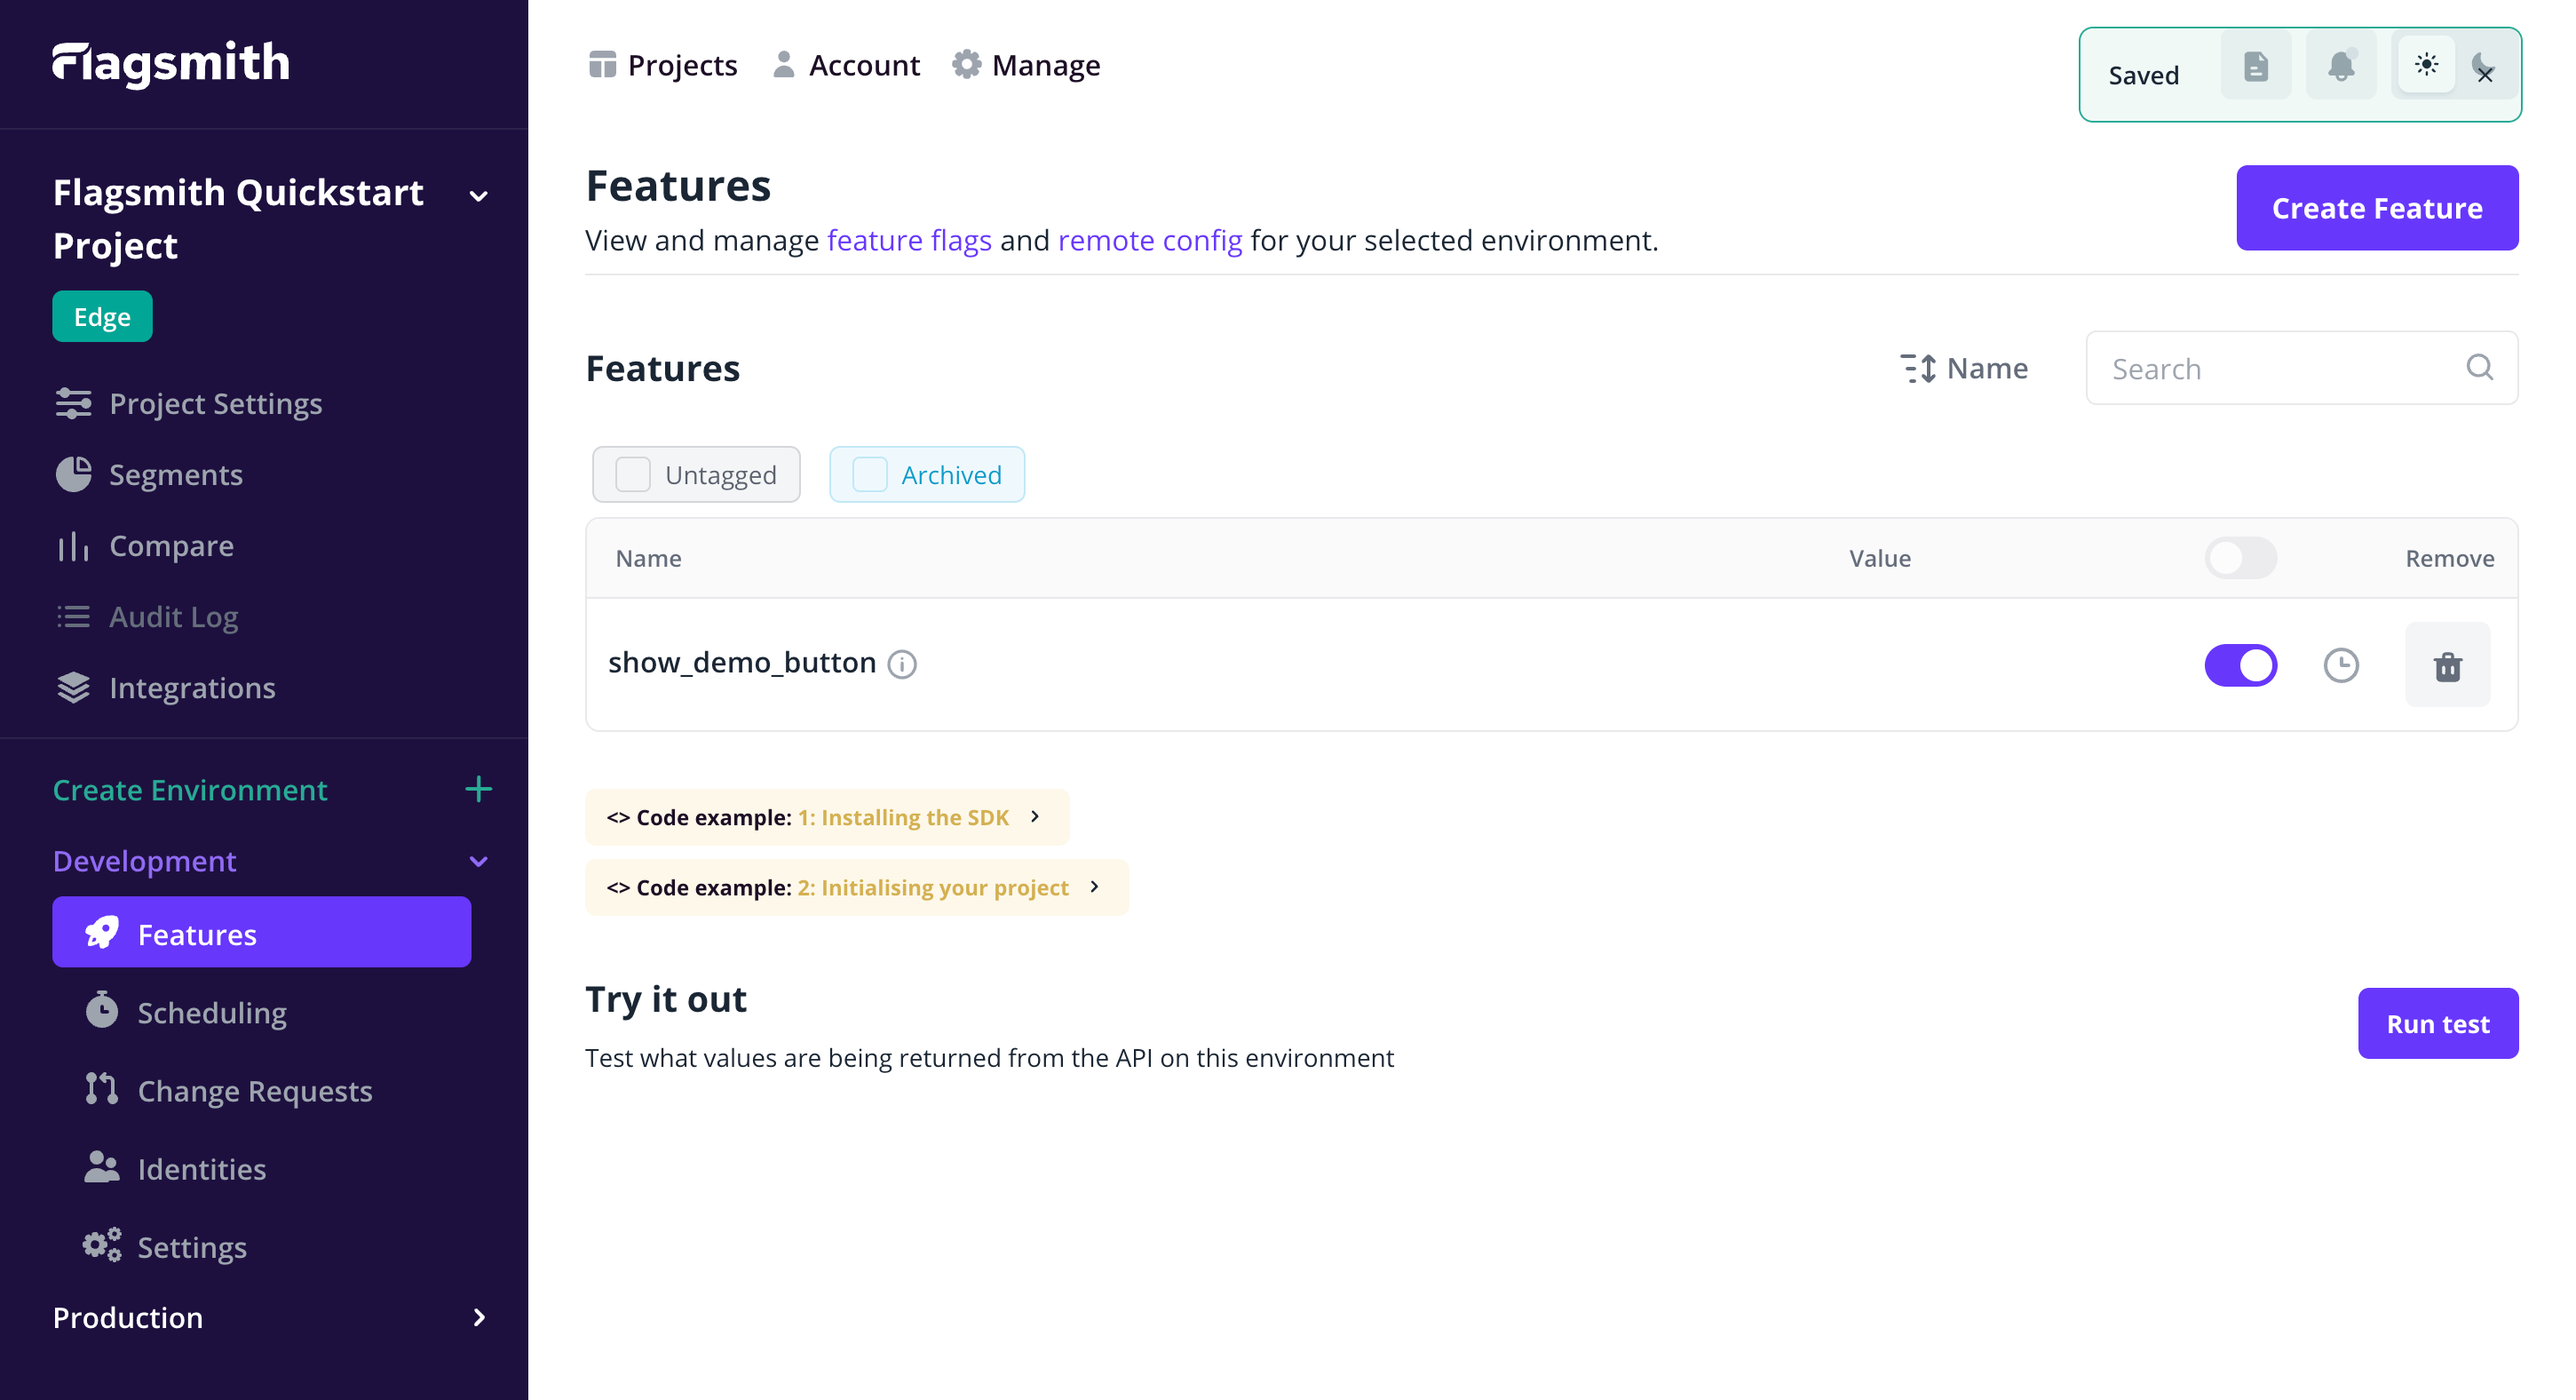Expand code example Initialising your project
This screenshot has width=2576, height=1400.
pos(857,887)
